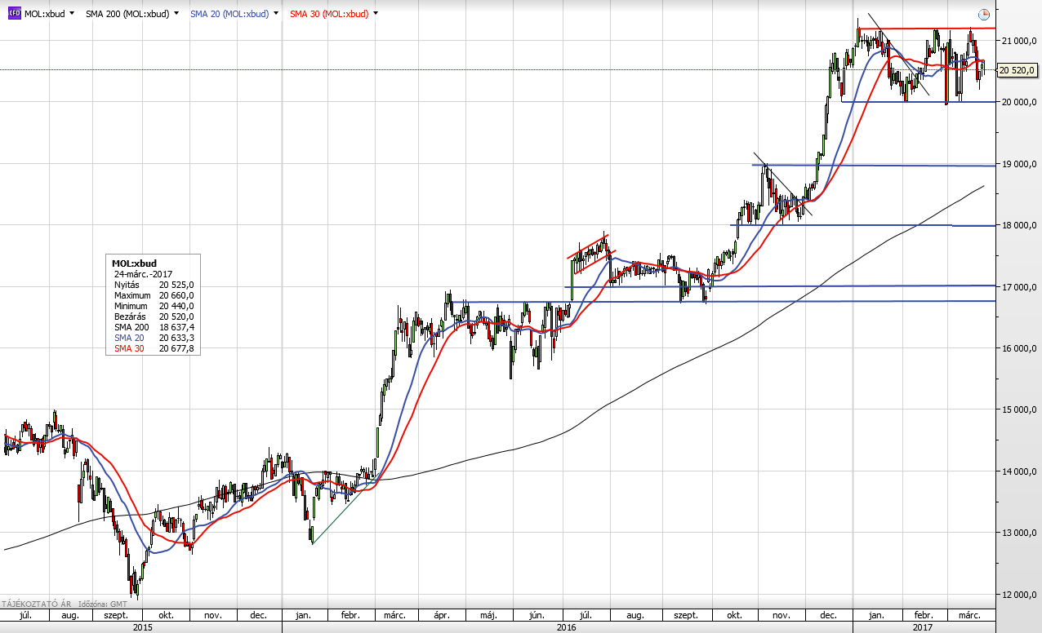
Task: Select the blue horizontal line at 18 000
Action: pos(862,225)
